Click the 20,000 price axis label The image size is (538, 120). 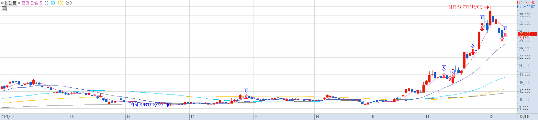click(524, 65)
